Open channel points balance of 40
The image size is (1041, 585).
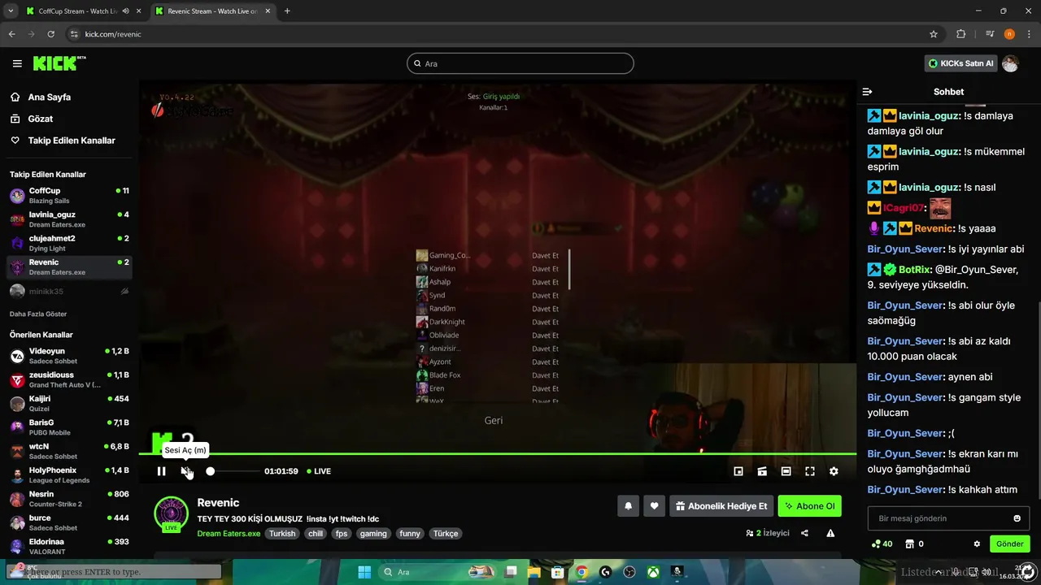tap(882, 544)
